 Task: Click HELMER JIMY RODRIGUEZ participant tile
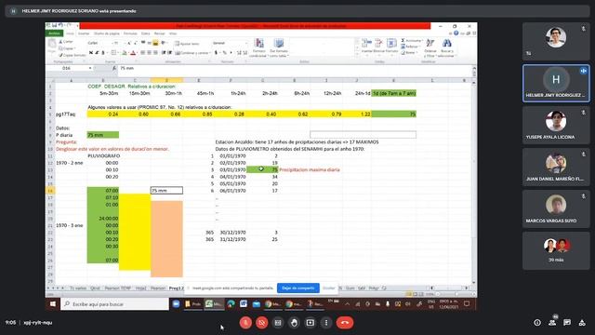pyautogui.click(x=556, y=83)
